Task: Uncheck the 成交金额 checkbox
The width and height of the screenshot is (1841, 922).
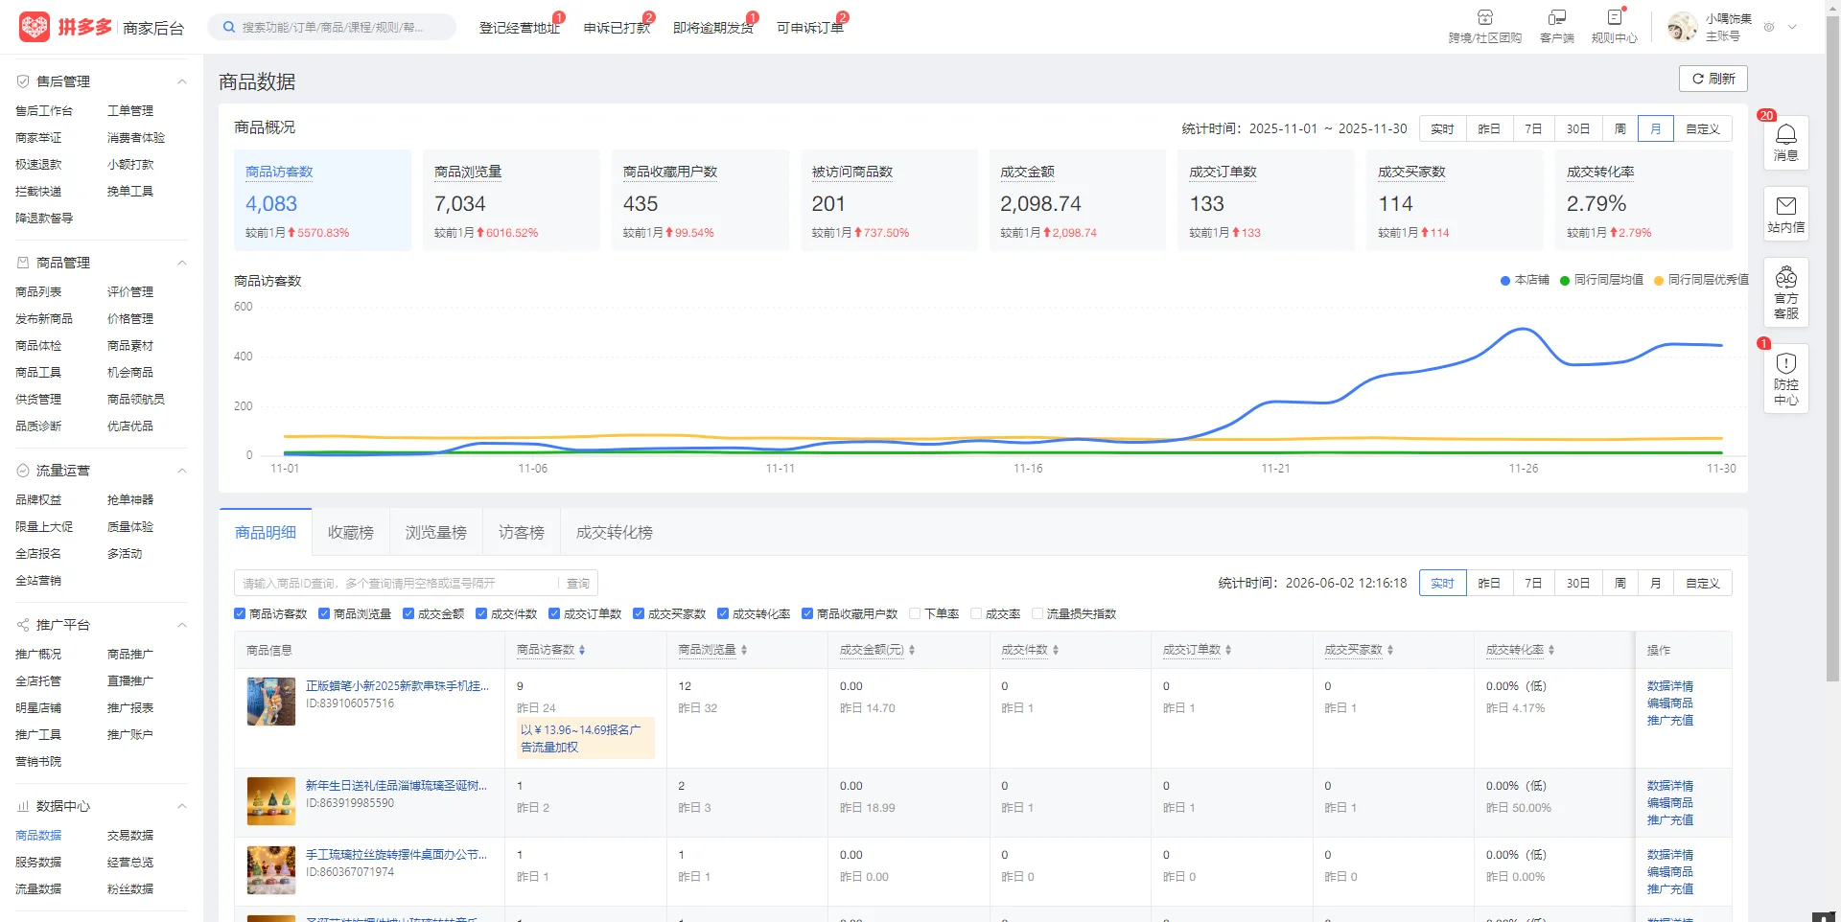Action: tap(408, 613)
